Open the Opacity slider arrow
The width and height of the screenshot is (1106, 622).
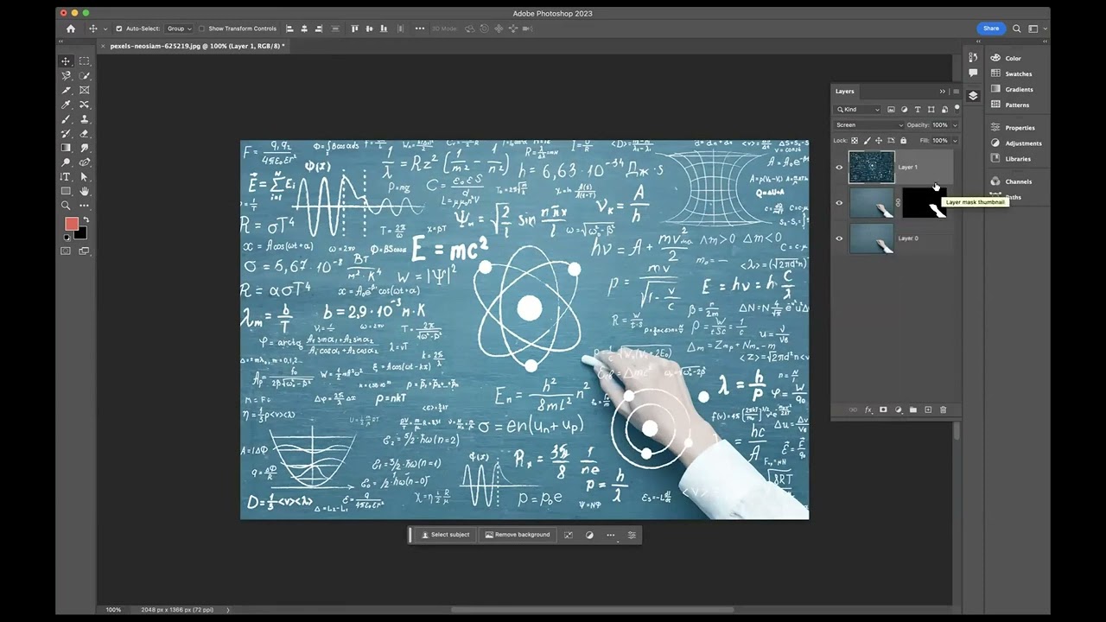(955, 125)
